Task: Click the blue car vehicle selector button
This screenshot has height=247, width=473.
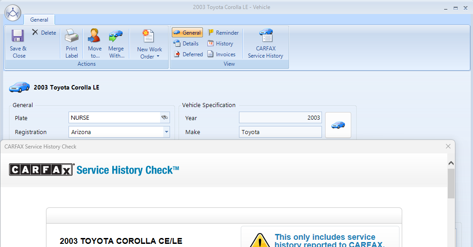Action: pos(338,125)
